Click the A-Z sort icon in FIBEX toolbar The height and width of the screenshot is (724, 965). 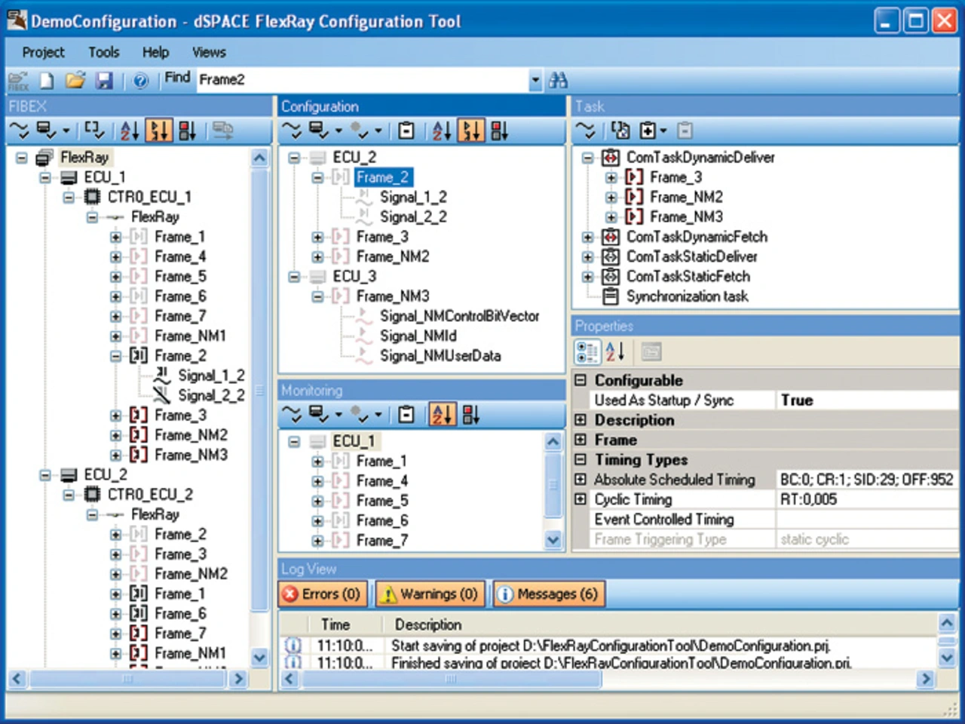click(x=130, y=131)
